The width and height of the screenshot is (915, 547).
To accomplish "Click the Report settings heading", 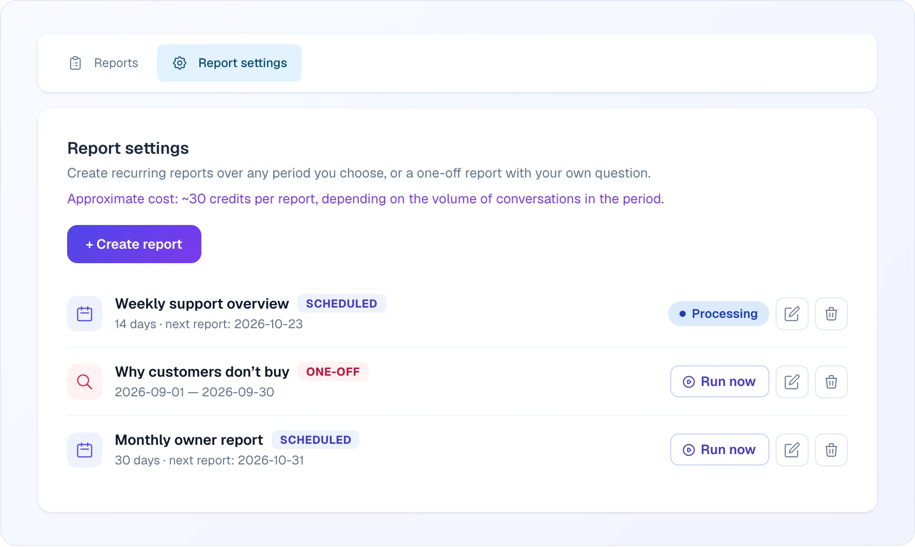I will tap(128, 148).
